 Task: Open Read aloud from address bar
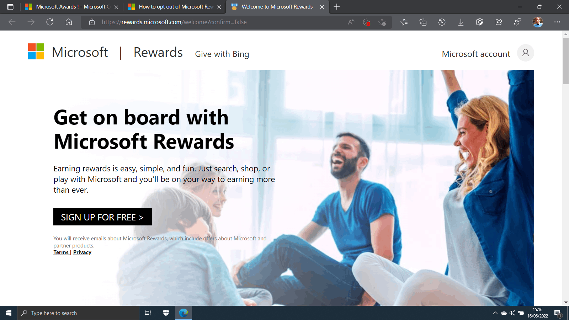click(x=351, y=22)
